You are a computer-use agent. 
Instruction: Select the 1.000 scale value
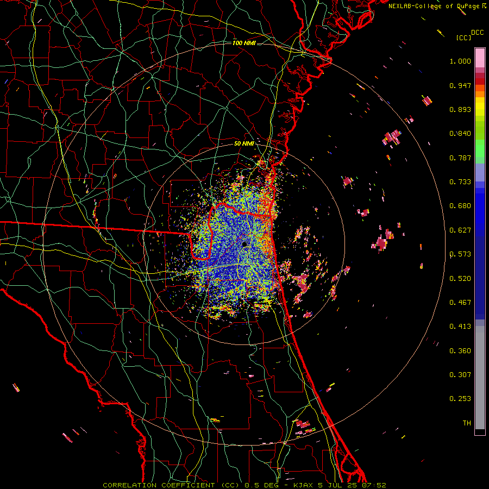point(460,61)
